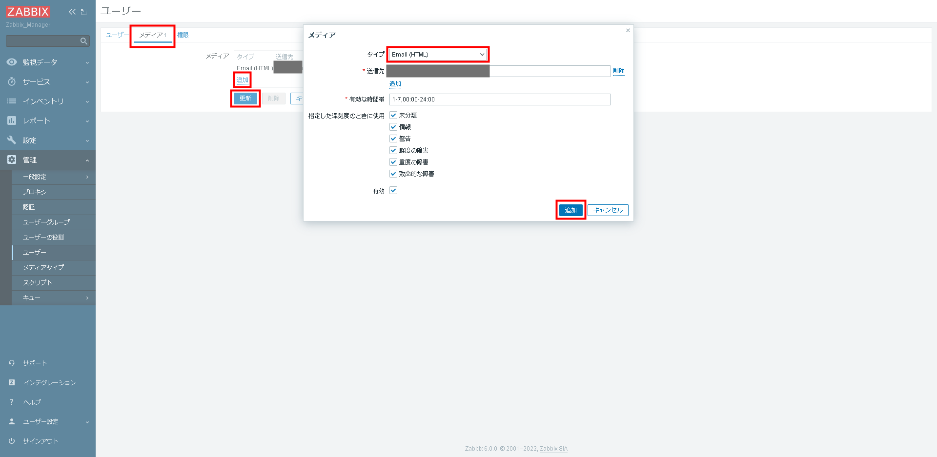Click the ユーザー設定 person icon
937x457 pixels.
coord(12,421)
